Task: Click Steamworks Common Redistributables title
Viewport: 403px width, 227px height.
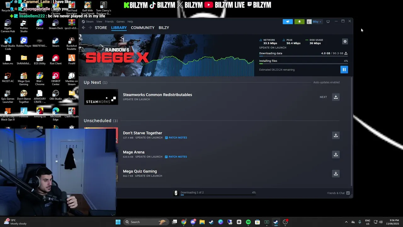Action: 157,95
